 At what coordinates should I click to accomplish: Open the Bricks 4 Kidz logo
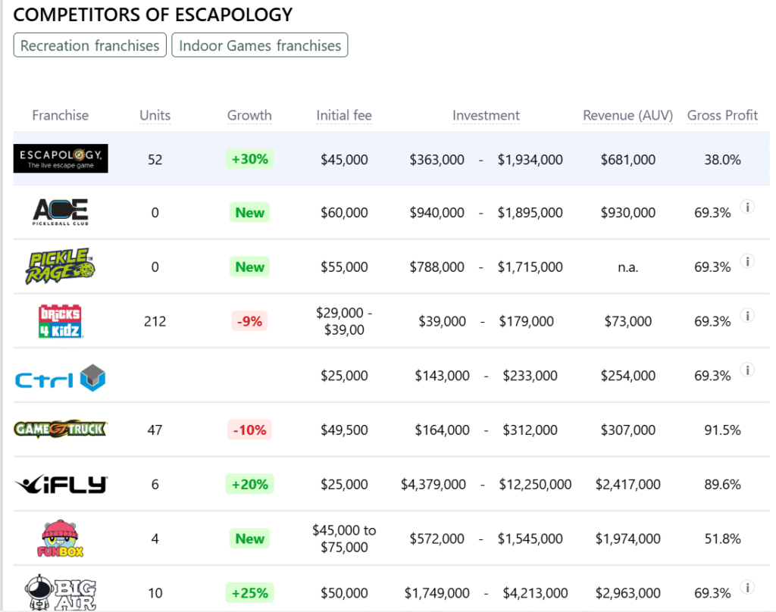click(61, 321)
